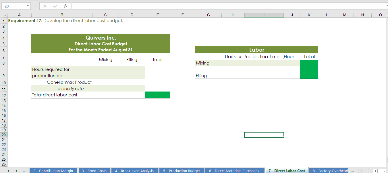Screen dimensions: 388x173
Task: Click the Hour heading in Labor table
Action: 289,57
